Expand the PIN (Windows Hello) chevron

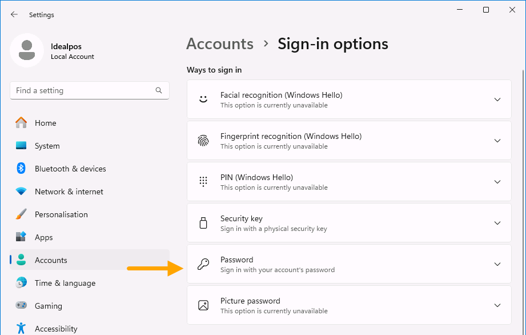tap(497, 182)
